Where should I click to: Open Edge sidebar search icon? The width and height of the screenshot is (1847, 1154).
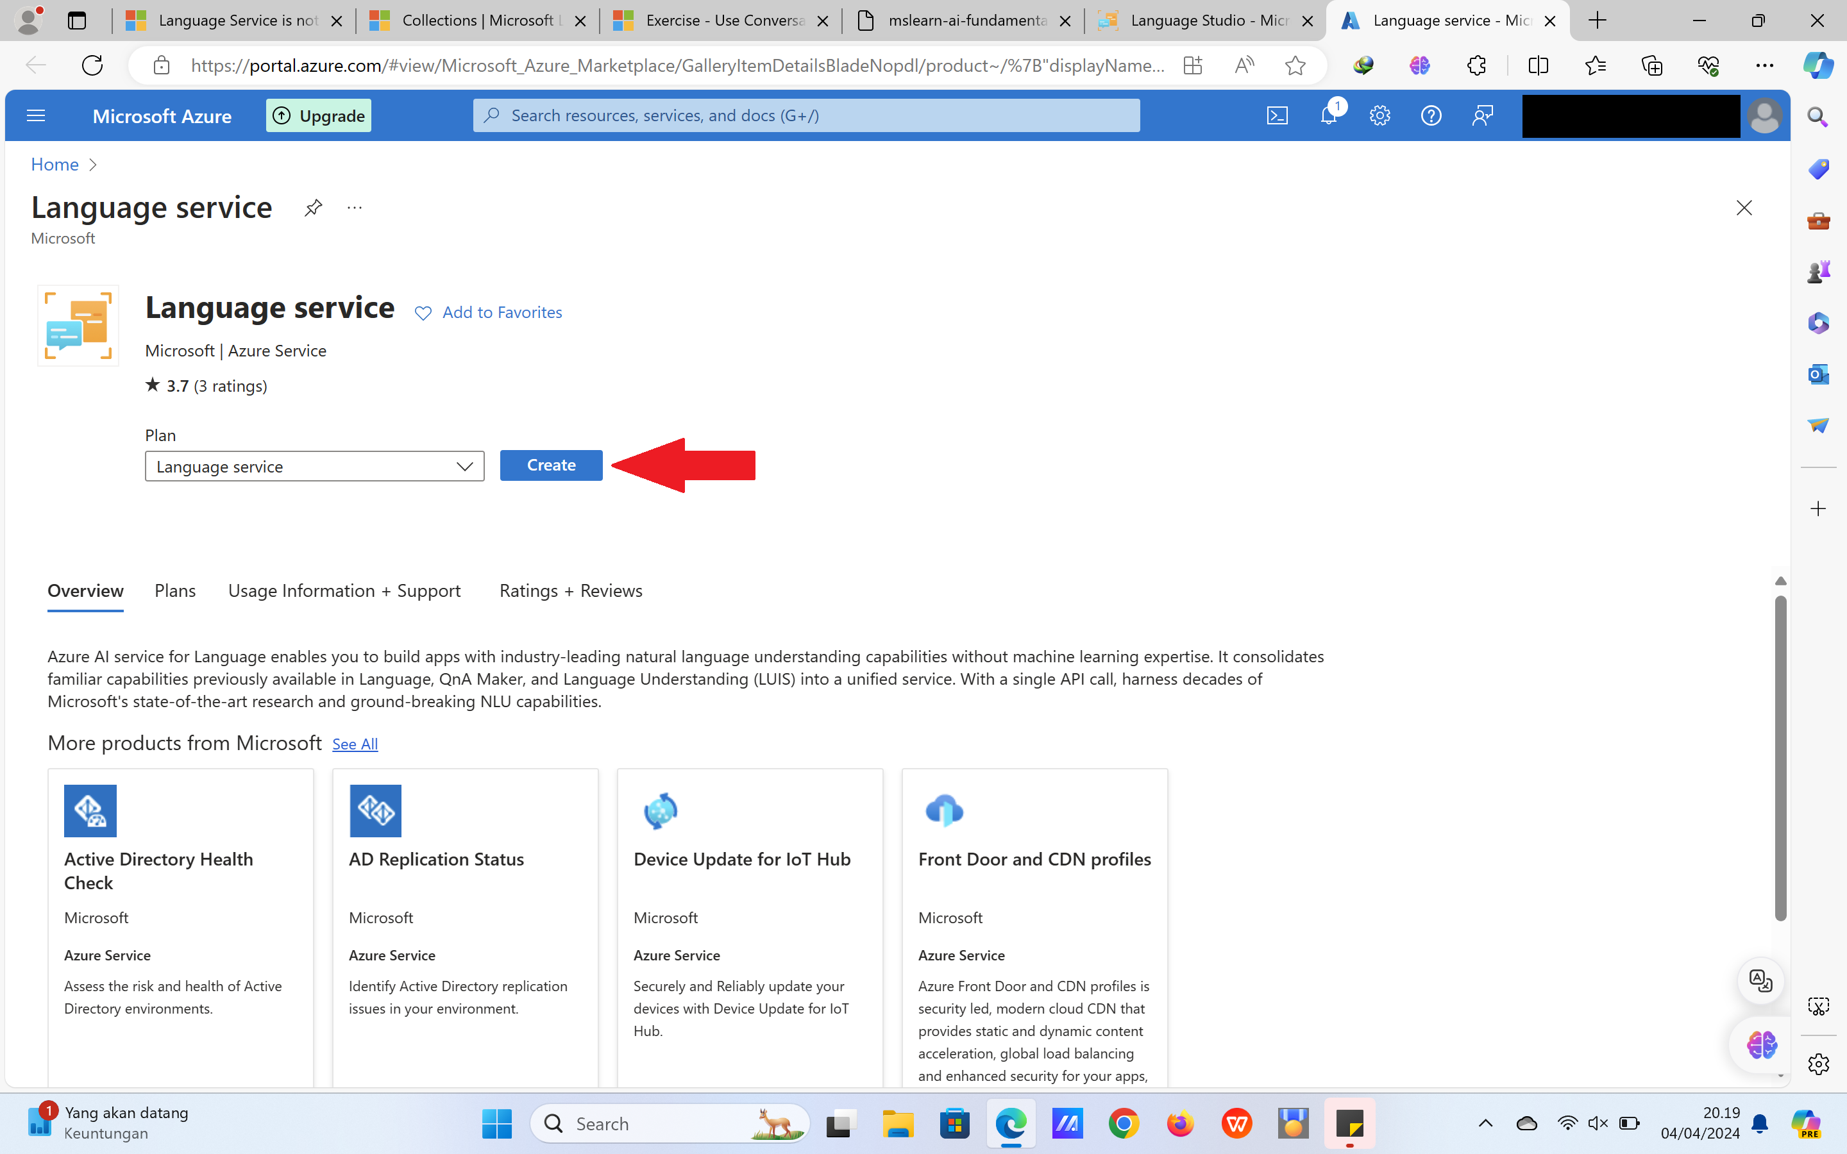1818,117
